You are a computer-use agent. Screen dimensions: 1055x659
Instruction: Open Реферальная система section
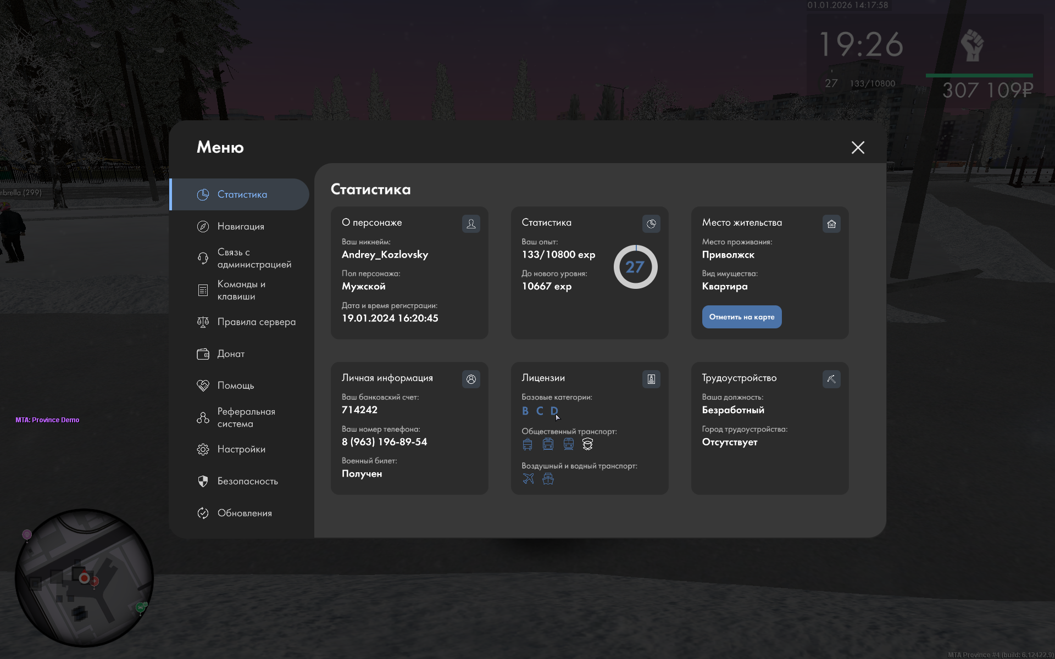pyautogui.click(x=246, y=417)
